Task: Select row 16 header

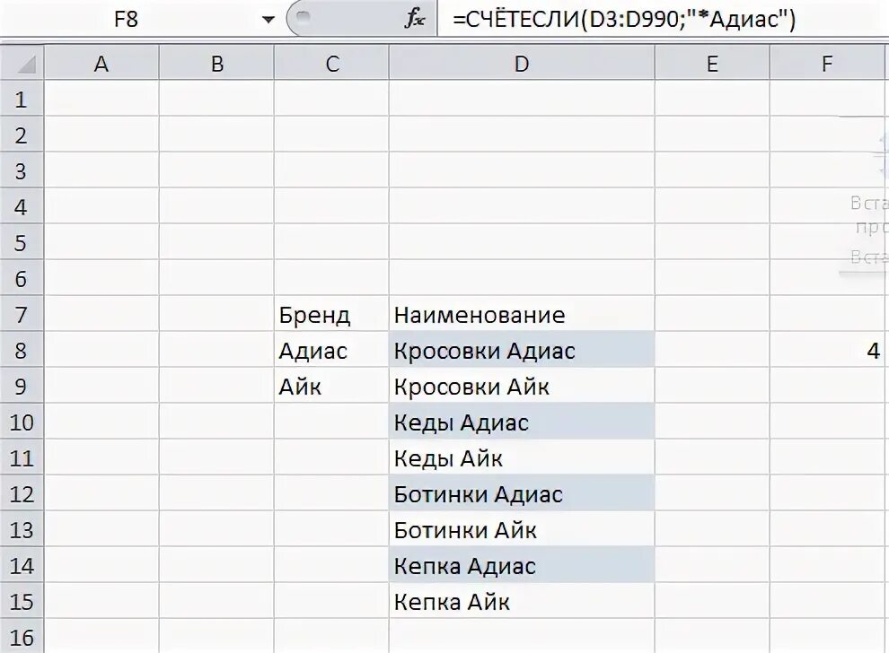Action: tap(22, 637)
